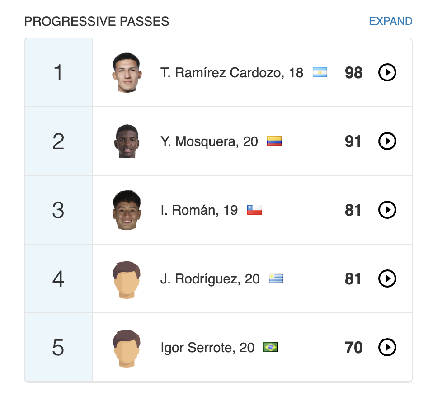Screen dimensions: 428x396
Task: Open T. Ramírez Cardozo player name link
Action: (221, 73)
